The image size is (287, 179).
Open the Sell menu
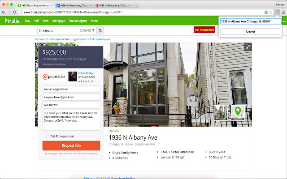pyautogui.click(x=36, y=21)
